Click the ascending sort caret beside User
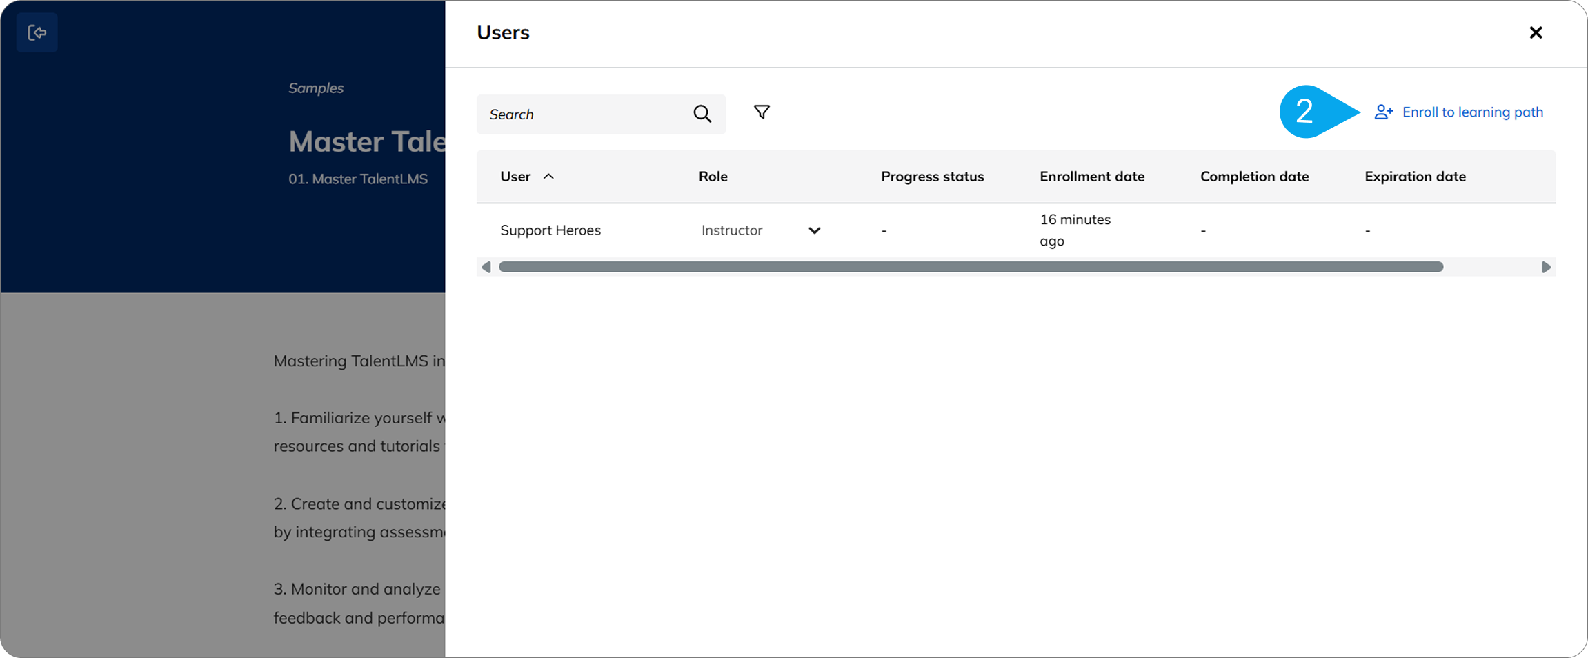The image size is (1588, 658). click(x=548, y=177)
